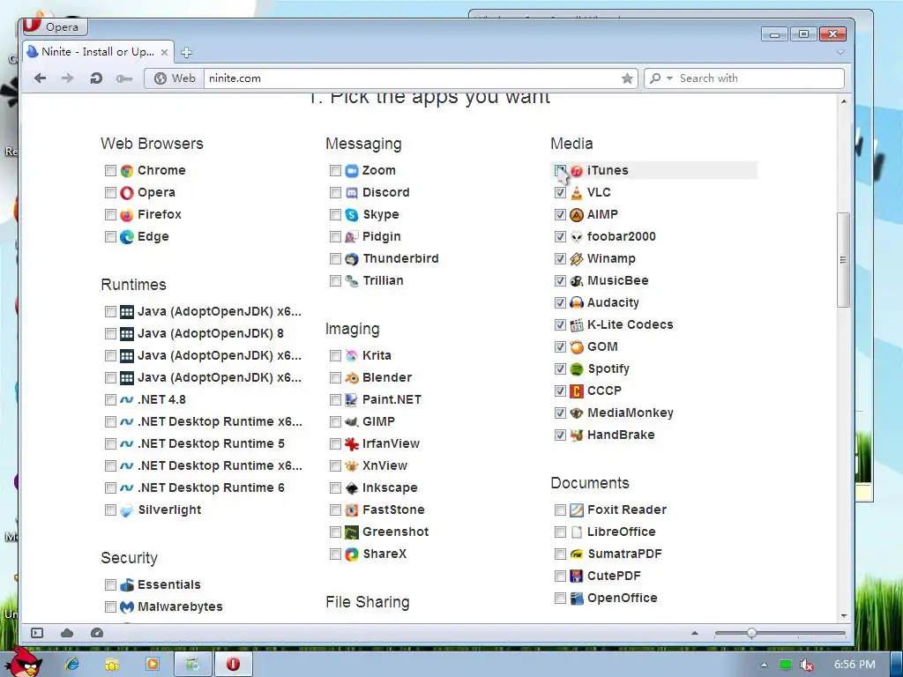Open search engine dropdown arrow
Viewport: 903px width, 677px height.
click(x=669, y=78)
